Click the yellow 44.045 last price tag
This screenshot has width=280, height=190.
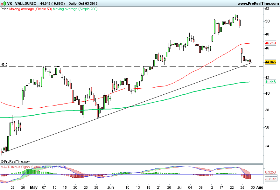coord(270,62)
